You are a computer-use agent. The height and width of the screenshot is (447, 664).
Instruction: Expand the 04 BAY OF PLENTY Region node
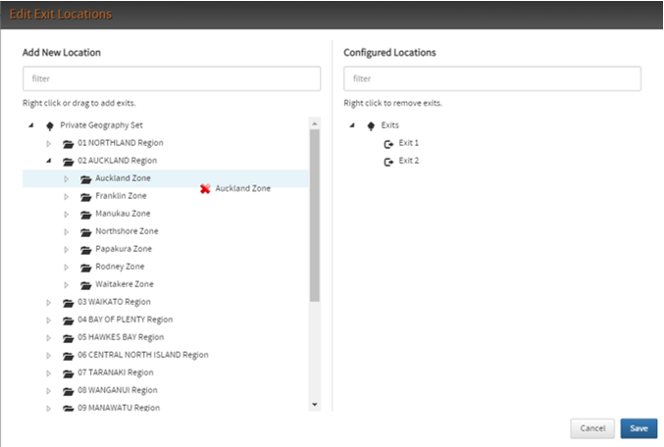48,321
